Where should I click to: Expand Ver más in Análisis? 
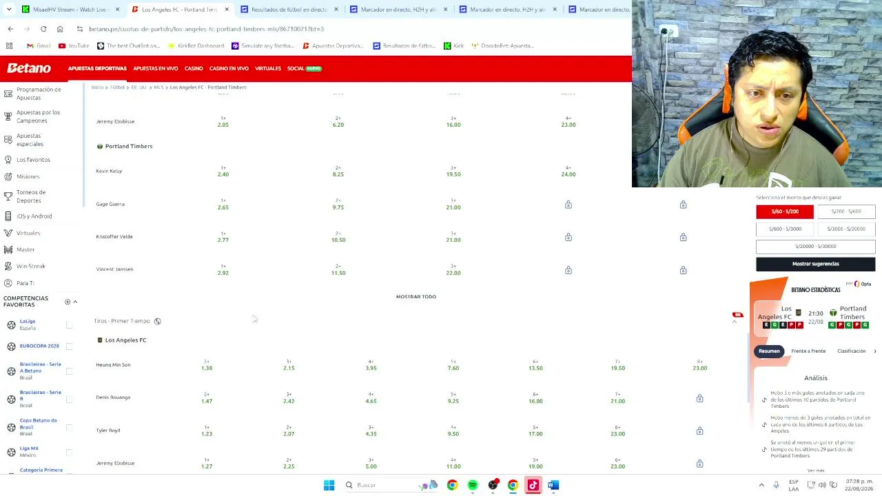click(x=815, y=471)
